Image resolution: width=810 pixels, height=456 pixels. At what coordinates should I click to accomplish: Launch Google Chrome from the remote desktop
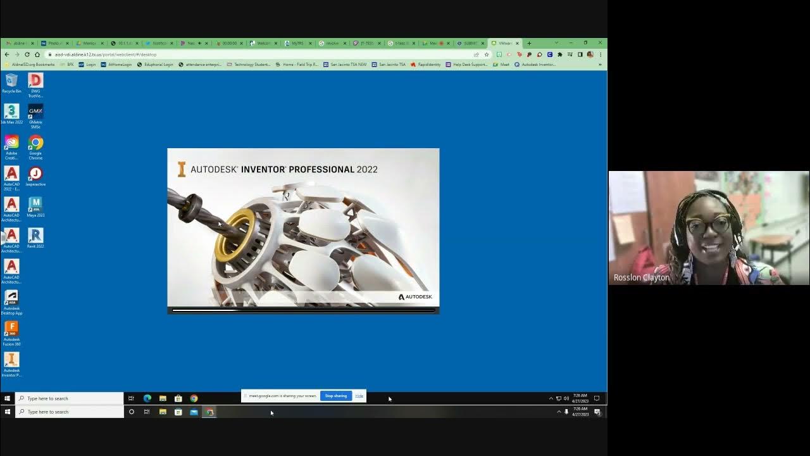tap(35, 147)
